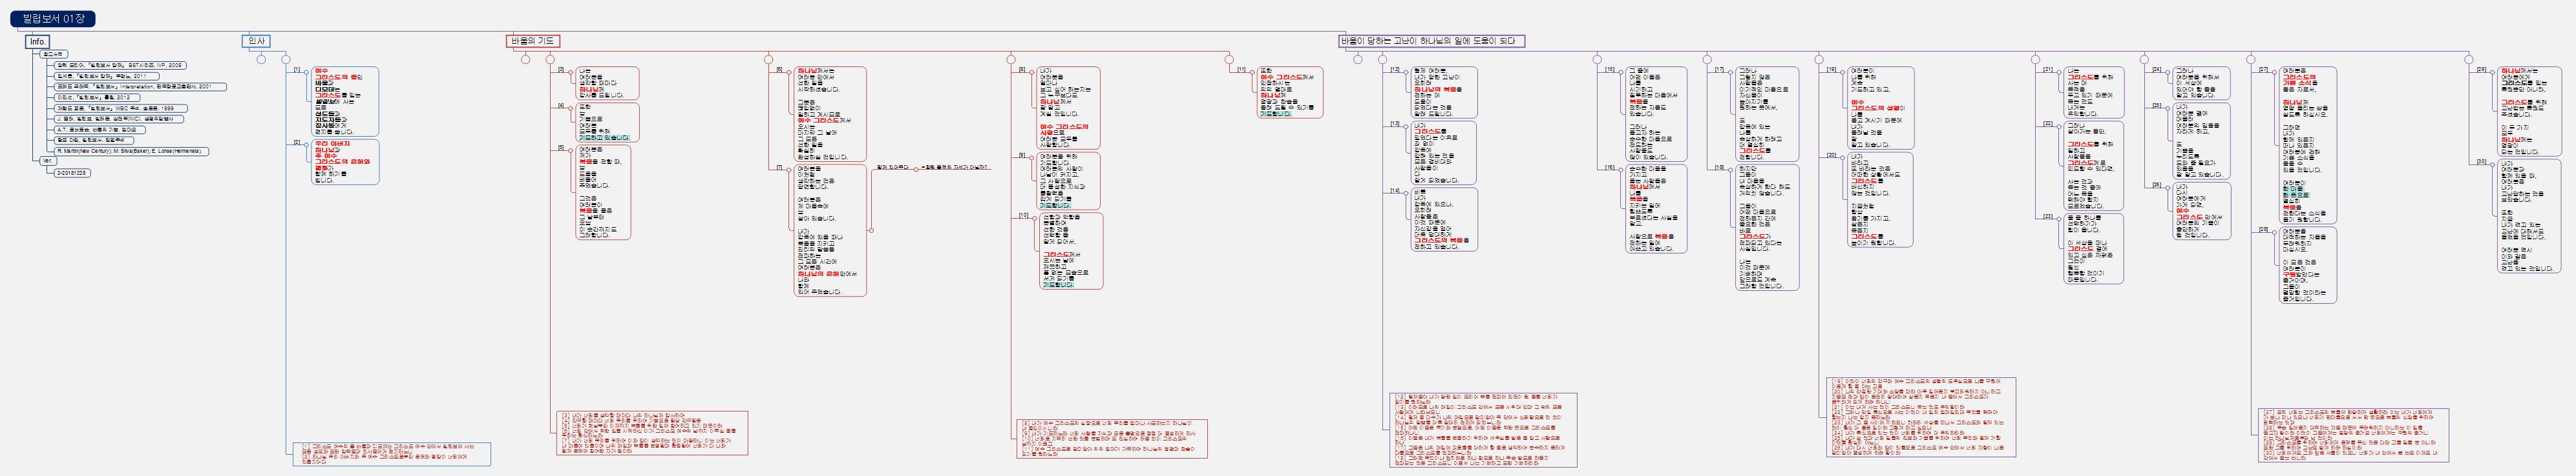
Task: Select the 바울이 당하는 고난이 topic node
Action: point(1431,41)
